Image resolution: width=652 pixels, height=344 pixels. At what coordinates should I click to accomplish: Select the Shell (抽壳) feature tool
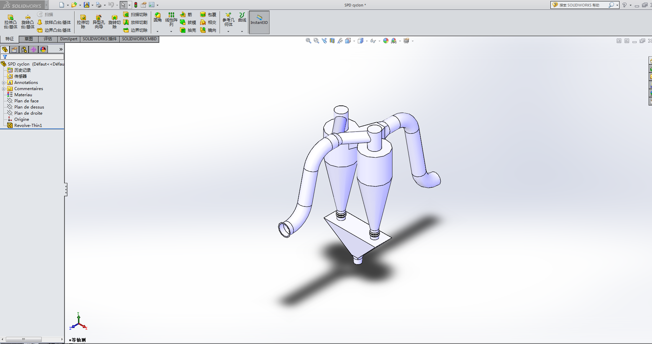(188, 30)
